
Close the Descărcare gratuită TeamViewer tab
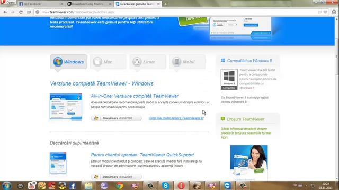point(158,4)
